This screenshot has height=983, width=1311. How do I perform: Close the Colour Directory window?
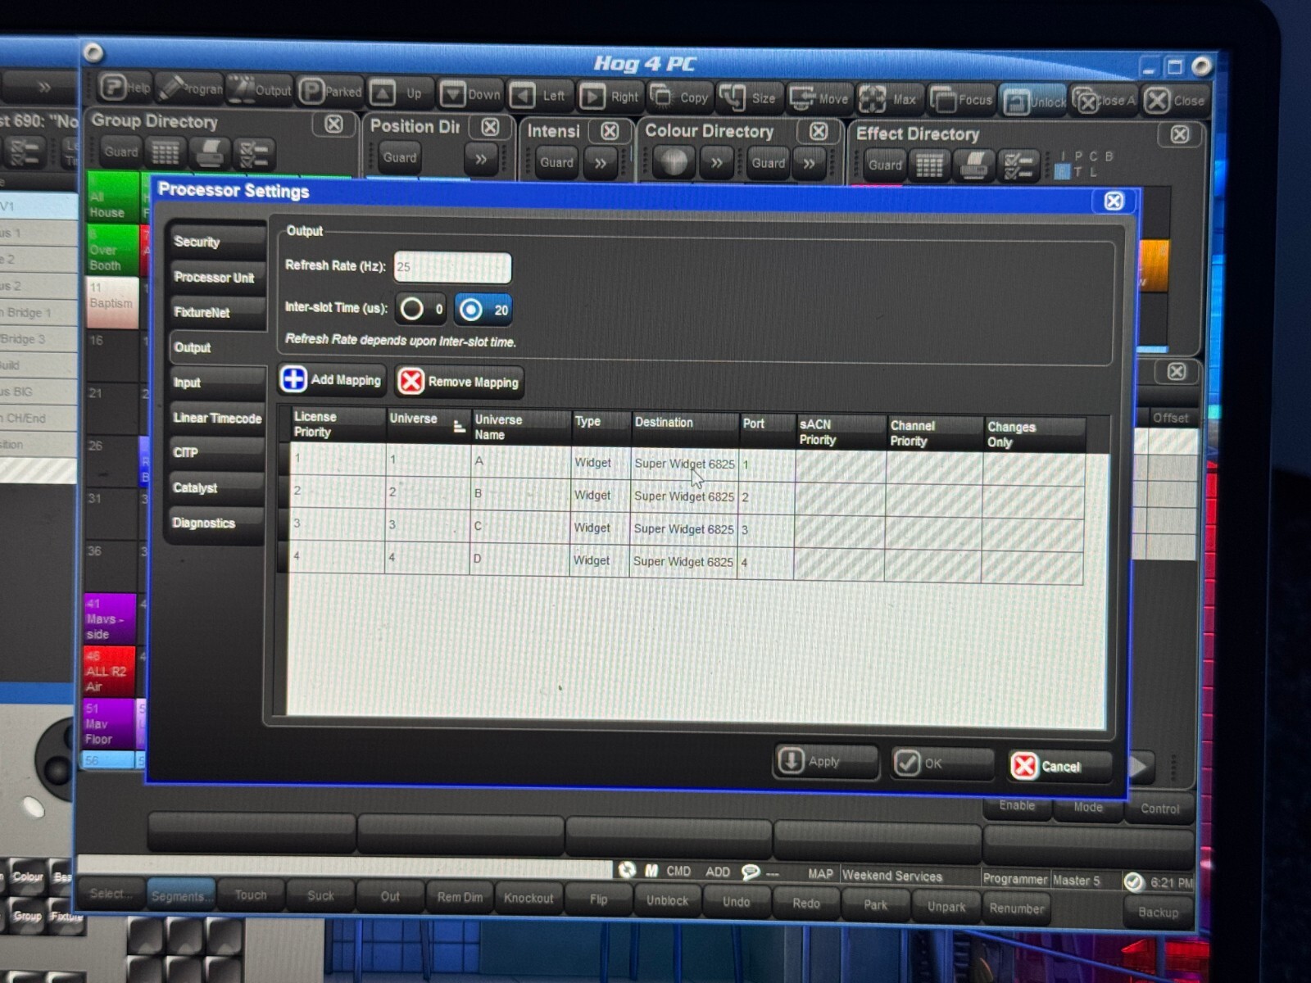click(819, 131)
